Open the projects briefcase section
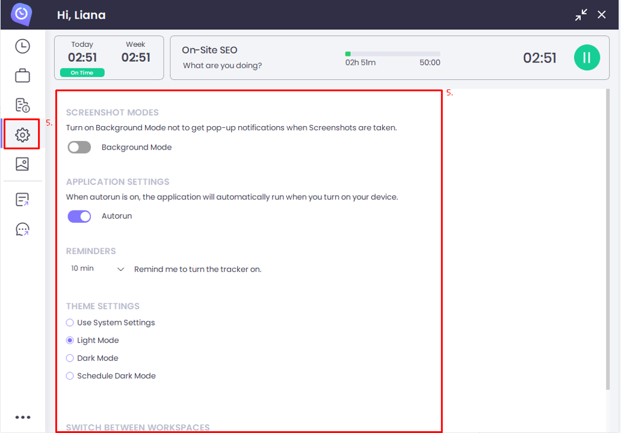 22,75
